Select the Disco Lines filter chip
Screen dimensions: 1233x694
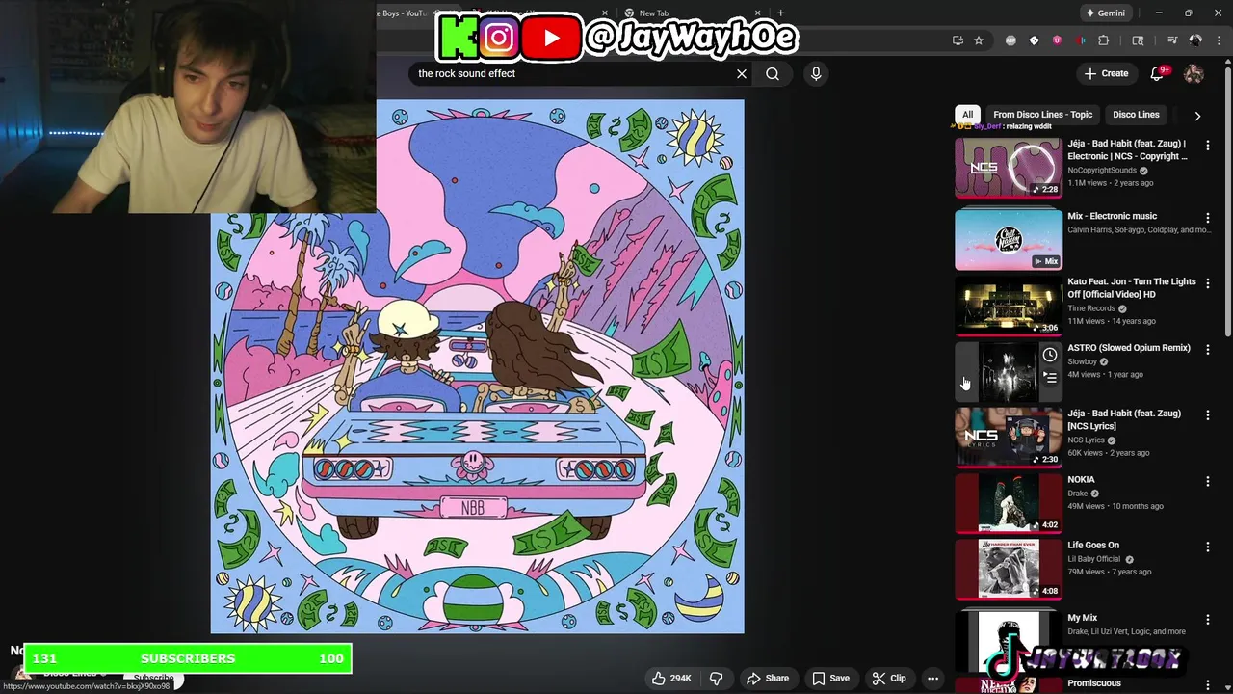[1136, 115]
